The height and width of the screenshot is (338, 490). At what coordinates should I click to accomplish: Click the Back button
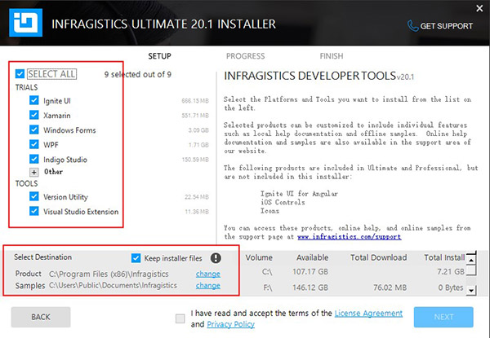pos(41,317)
